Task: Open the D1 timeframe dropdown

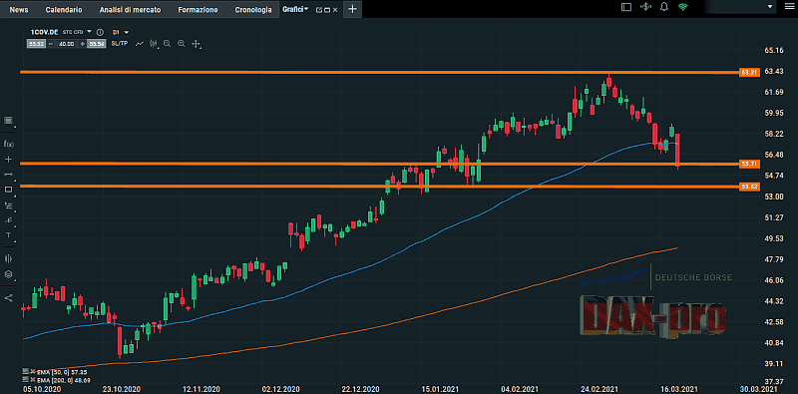Action: click(x=121, y=32)
